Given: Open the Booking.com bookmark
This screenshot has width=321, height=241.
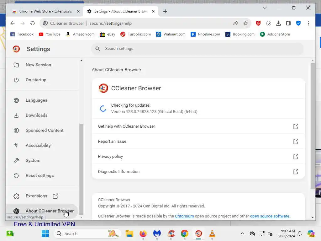Looking at the screenshot, I should point(240,34).
